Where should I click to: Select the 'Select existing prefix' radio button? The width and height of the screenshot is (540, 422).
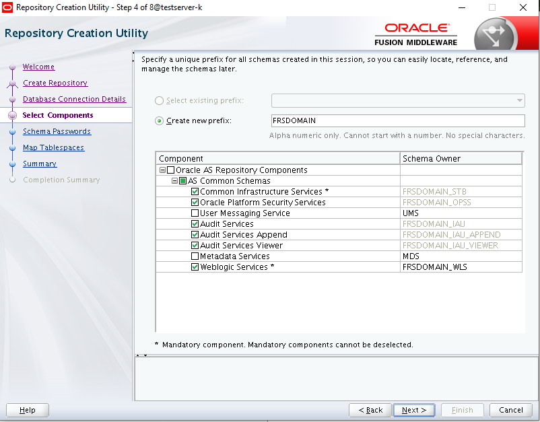(x=159, y=100)
